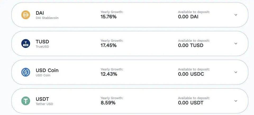Select the USD Coin asset name
This screenshot has width=254, height=115.
47,70
